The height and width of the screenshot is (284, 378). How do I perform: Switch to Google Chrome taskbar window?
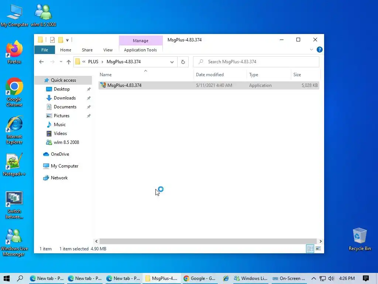coord(200,278)
